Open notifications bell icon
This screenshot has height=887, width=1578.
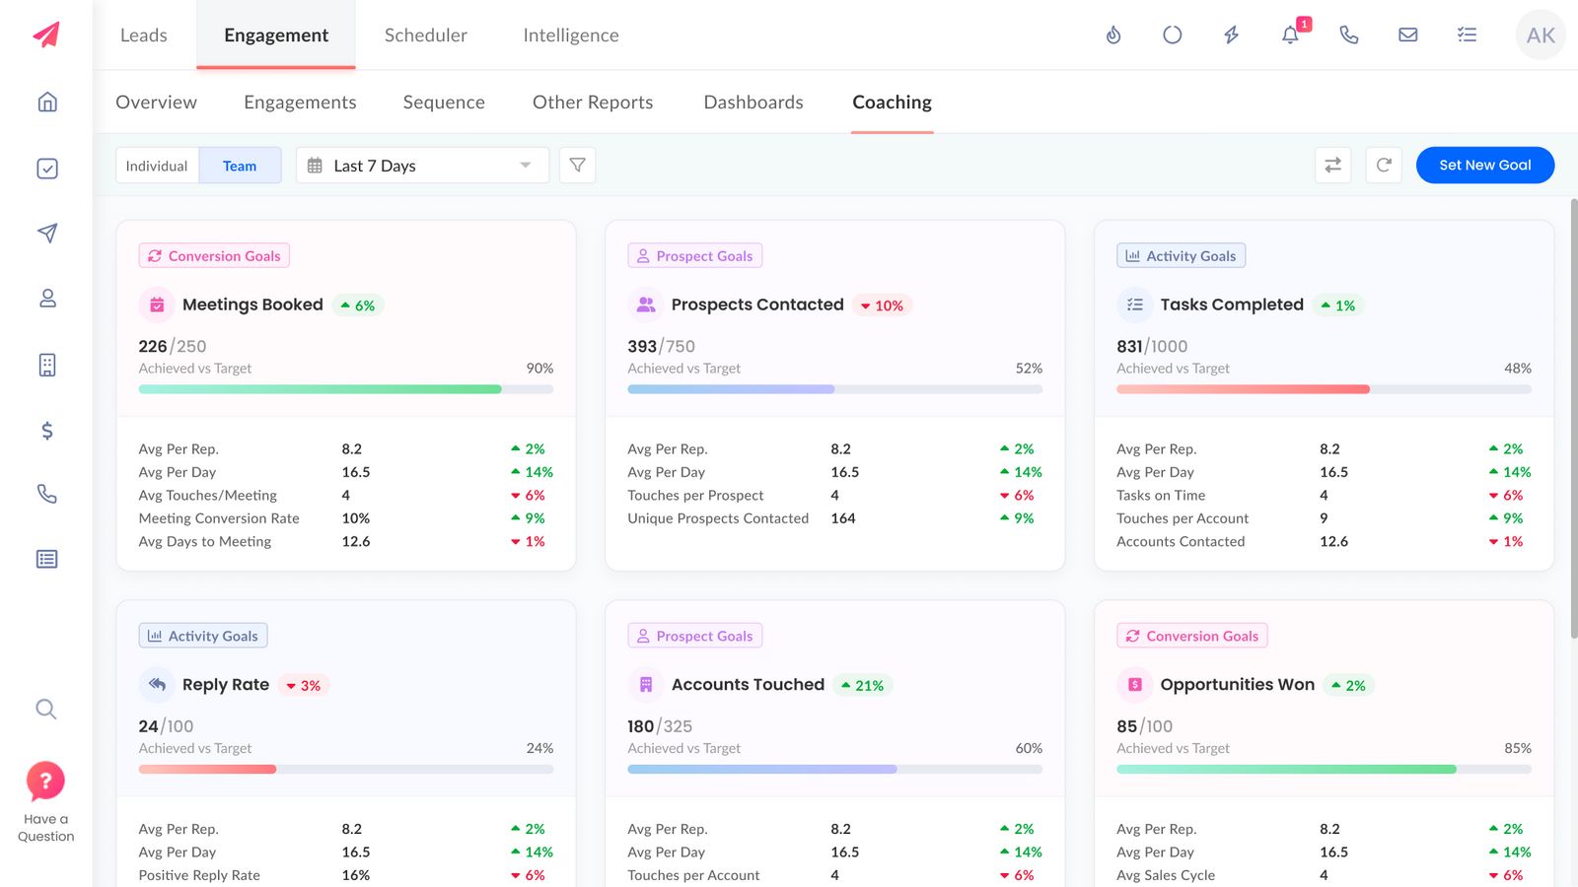[x=1290, y=34]
